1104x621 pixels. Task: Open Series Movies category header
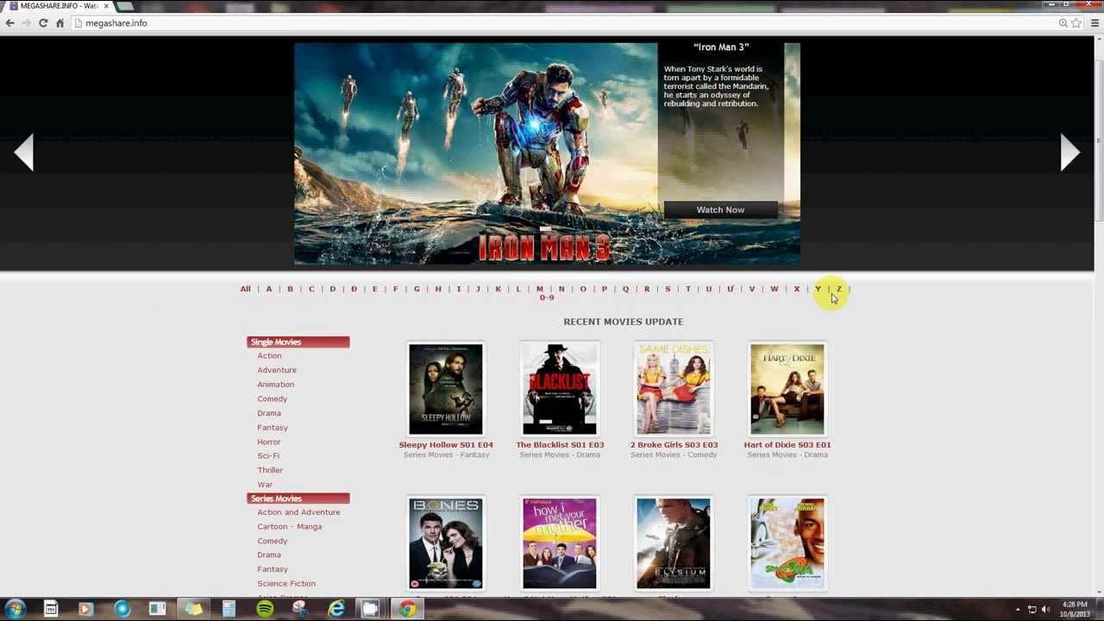(x=298, y=499)
